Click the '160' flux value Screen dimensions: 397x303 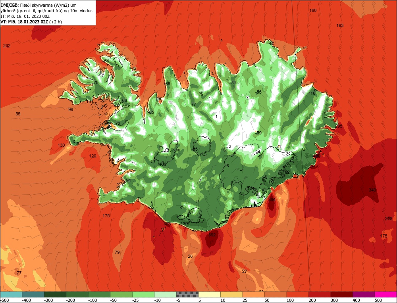coord(313,10)
